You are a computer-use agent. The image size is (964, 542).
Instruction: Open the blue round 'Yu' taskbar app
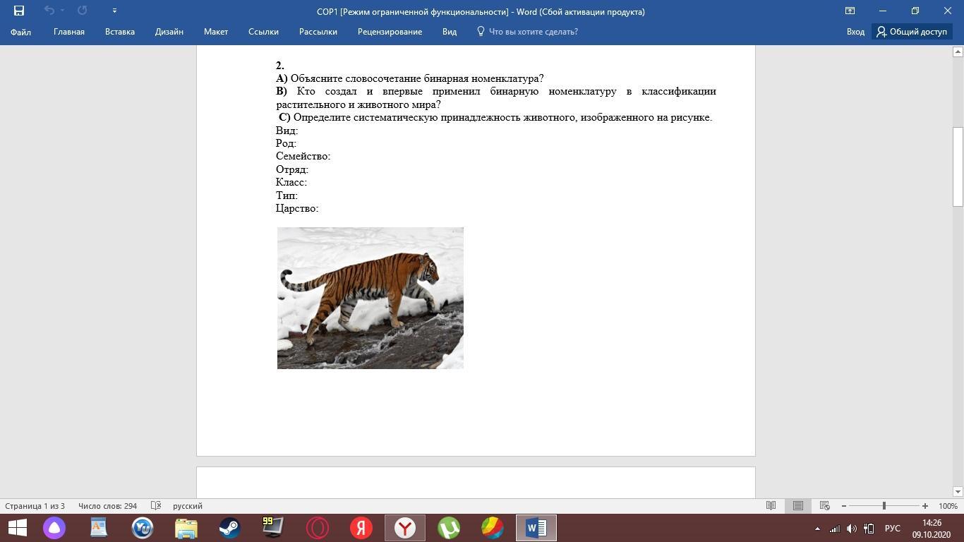142,528
